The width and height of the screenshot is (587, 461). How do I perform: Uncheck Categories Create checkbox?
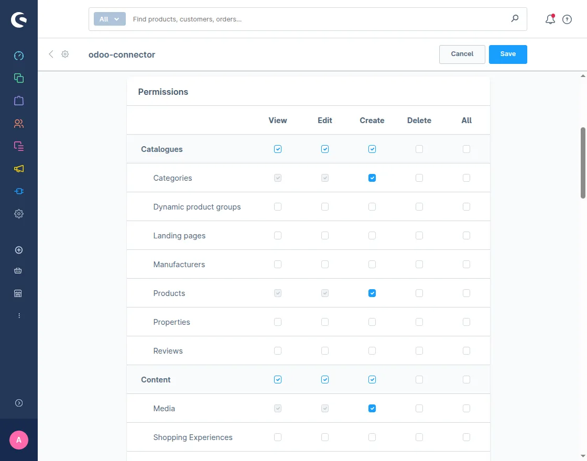pyautogui.click(x=372, y=178)
